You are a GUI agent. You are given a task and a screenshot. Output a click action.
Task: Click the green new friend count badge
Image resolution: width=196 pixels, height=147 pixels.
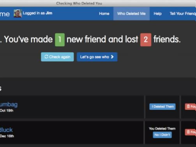click(x=60, y=40)
